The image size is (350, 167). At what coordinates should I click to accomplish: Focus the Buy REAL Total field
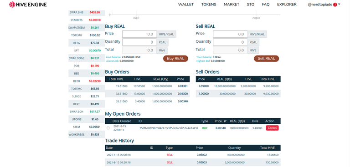tap(139, 50)
